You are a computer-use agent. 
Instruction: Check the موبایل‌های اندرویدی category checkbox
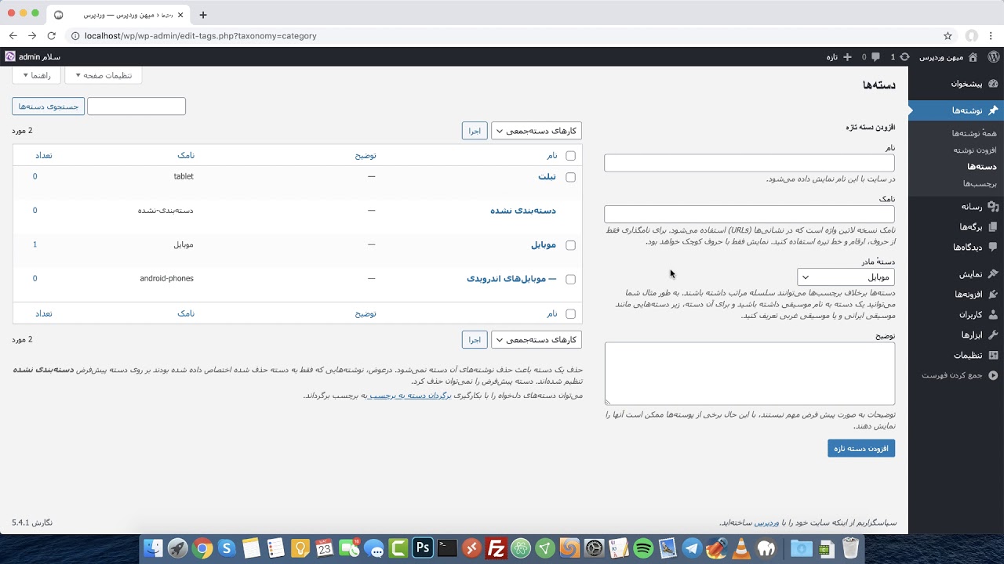[x=570, y=279]
